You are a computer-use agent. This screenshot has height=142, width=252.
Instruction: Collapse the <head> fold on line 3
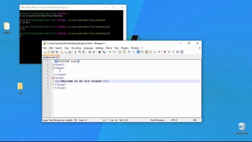[53, 68]
